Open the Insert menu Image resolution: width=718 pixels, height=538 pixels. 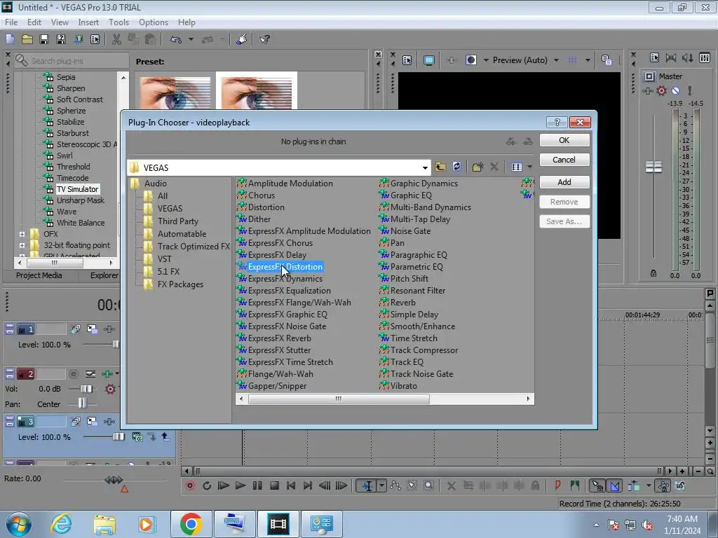tap(88, 22)
